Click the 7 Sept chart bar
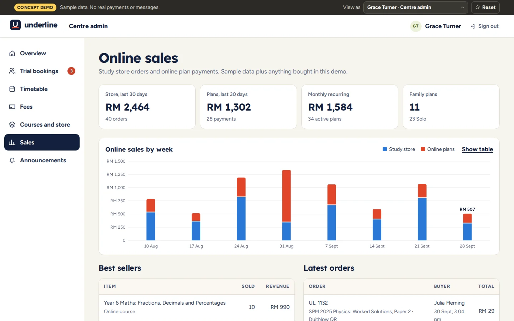The image size is (514, 321). (332, 212)
